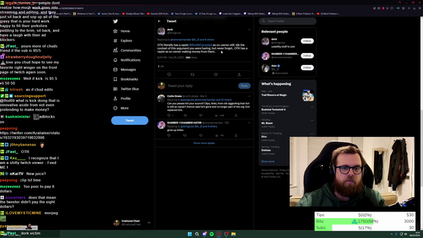Screen dimensions: 423x238
Task: Follow dork in Relevant people
Action: click(307, 41)
